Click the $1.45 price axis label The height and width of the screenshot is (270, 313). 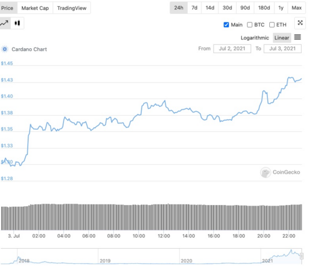[7, 63]
